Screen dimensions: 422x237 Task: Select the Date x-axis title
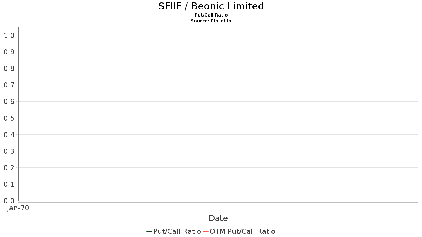click(x=218, y=218)
